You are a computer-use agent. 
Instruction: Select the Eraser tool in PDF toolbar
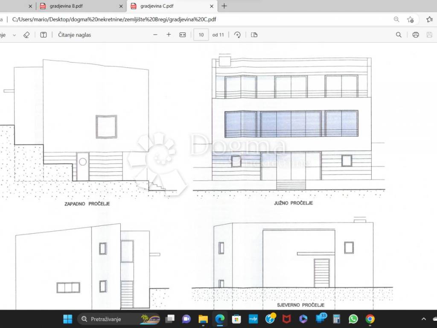coord(26,35)
